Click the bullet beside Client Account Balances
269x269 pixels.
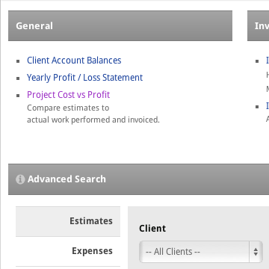tap(18, 61)
